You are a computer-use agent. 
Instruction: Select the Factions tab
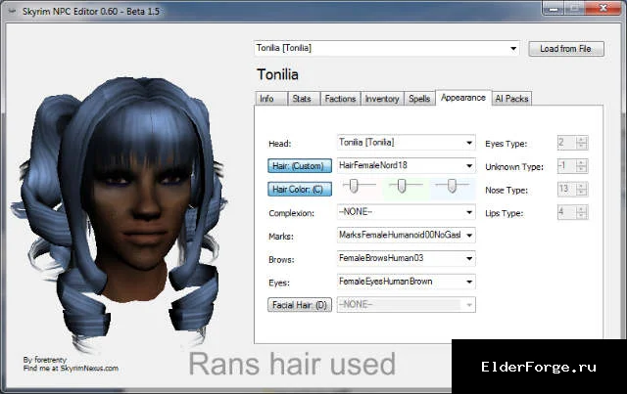340,99
